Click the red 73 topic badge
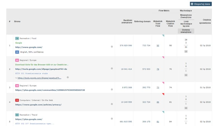 [x=17, y=100]
